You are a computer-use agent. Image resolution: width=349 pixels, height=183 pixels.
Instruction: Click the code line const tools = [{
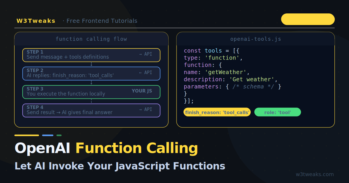click(211, 51)
